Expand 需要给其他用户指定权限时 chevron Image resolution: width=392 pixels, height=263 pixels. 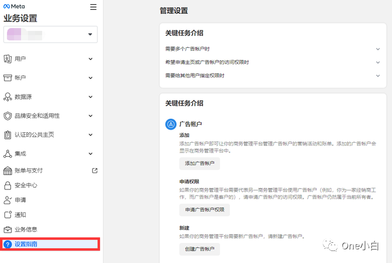pos(378,76)
